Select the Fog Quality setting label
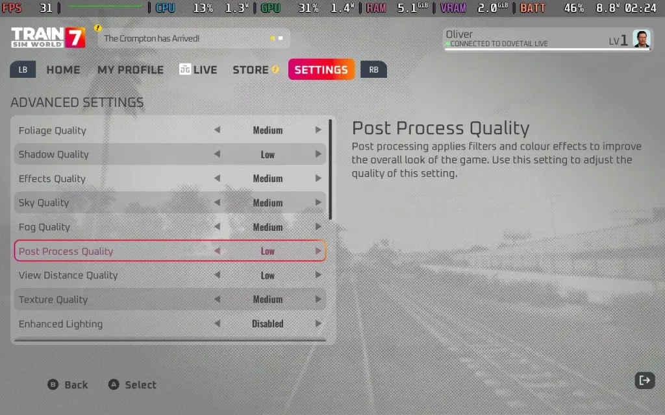The image size is (665, 415). [x=44, y=227]
